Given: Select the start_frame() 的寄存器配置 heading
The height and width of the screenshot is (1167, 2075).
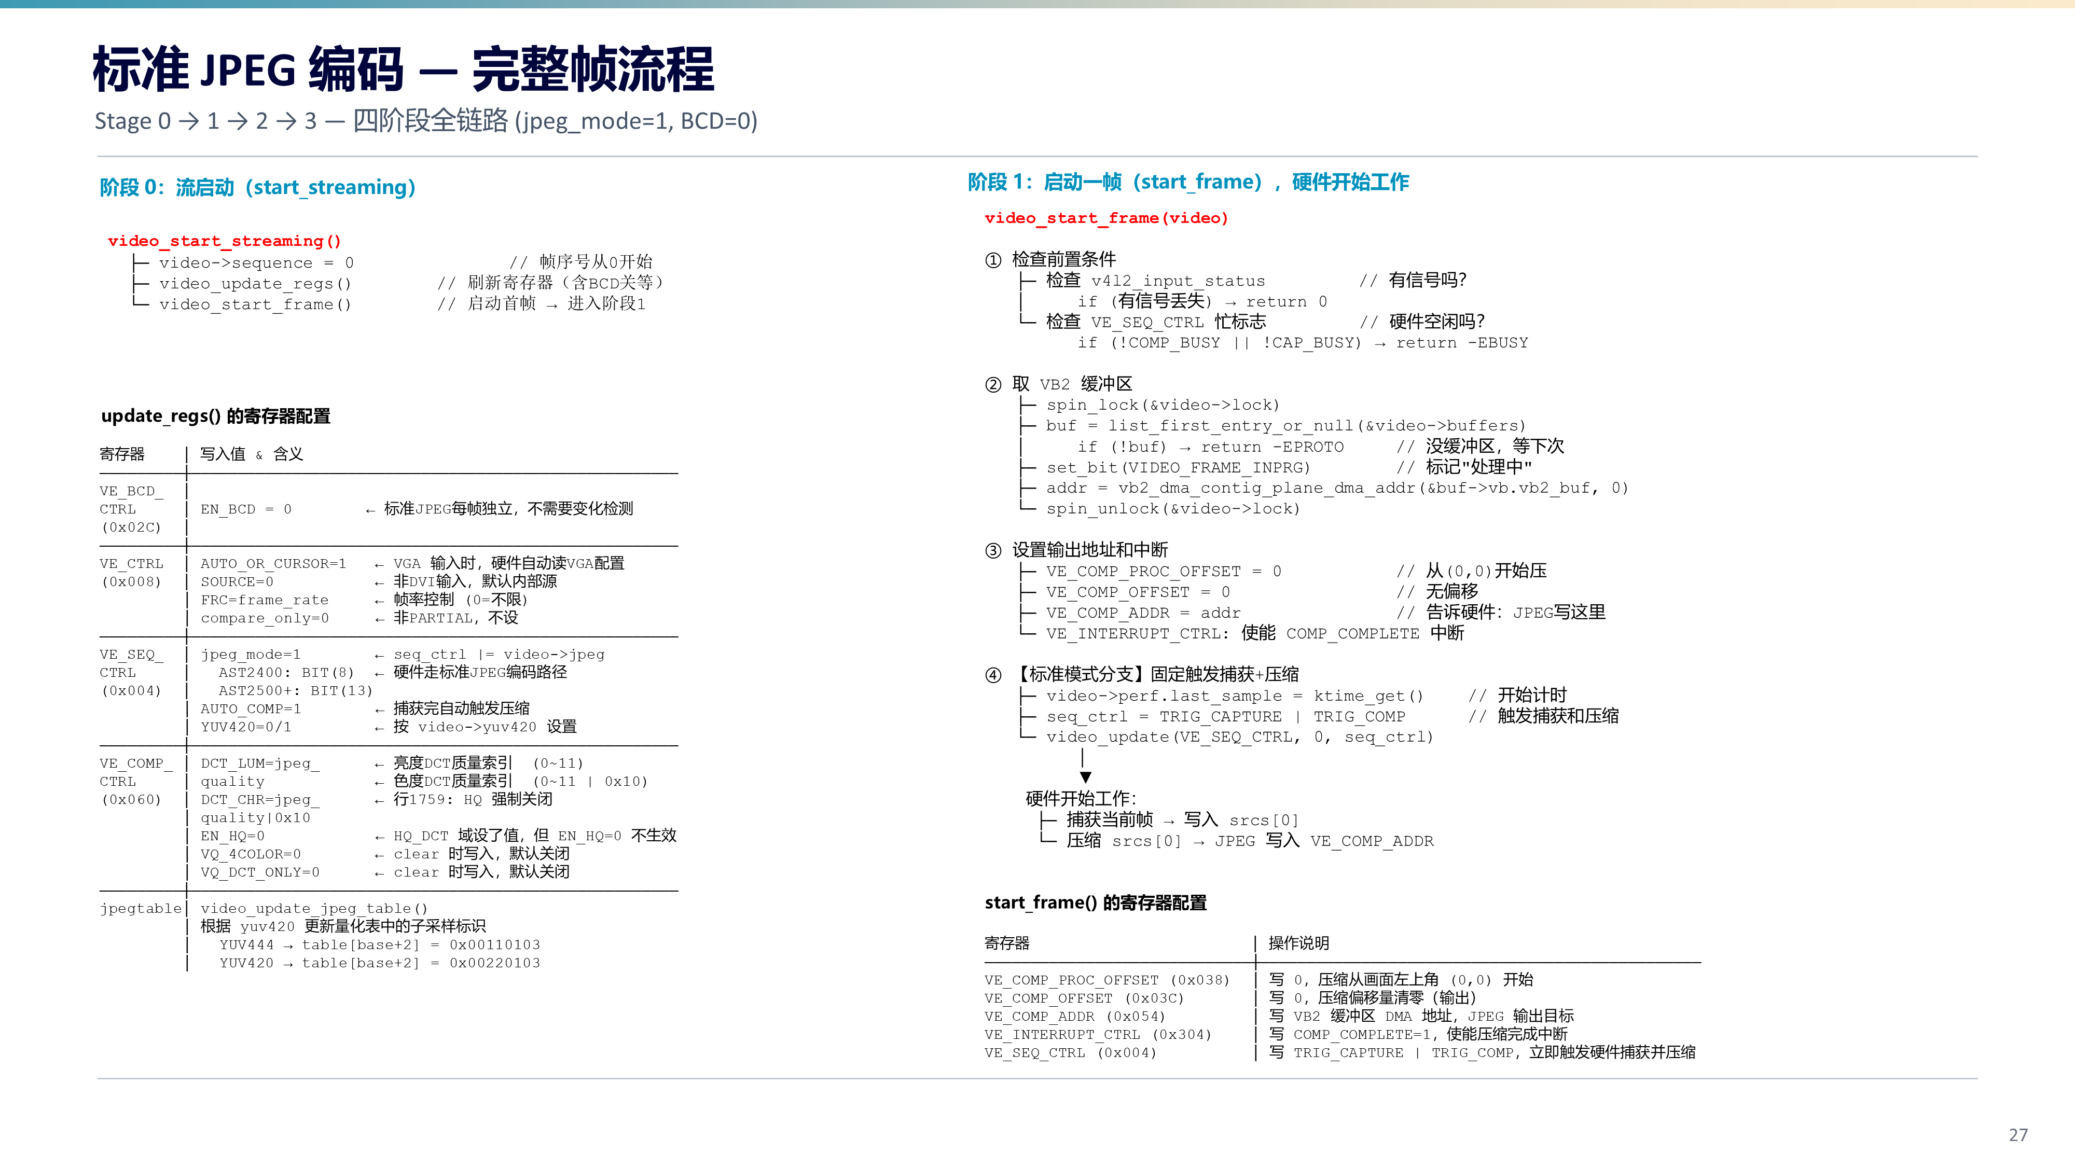Looking at the screenshot, I should 1096,903.
